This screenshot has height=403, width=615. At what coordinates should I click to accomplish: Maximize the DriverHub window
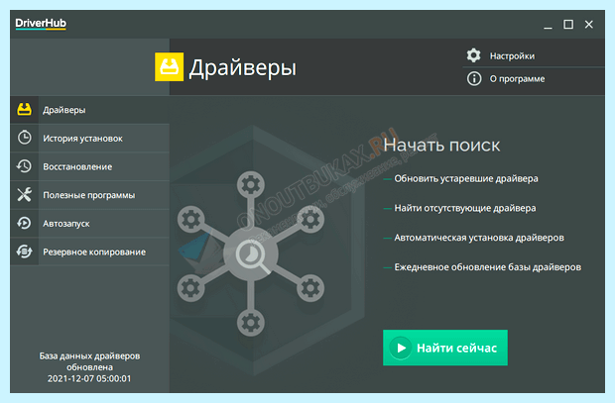click(x=568, y=25)
